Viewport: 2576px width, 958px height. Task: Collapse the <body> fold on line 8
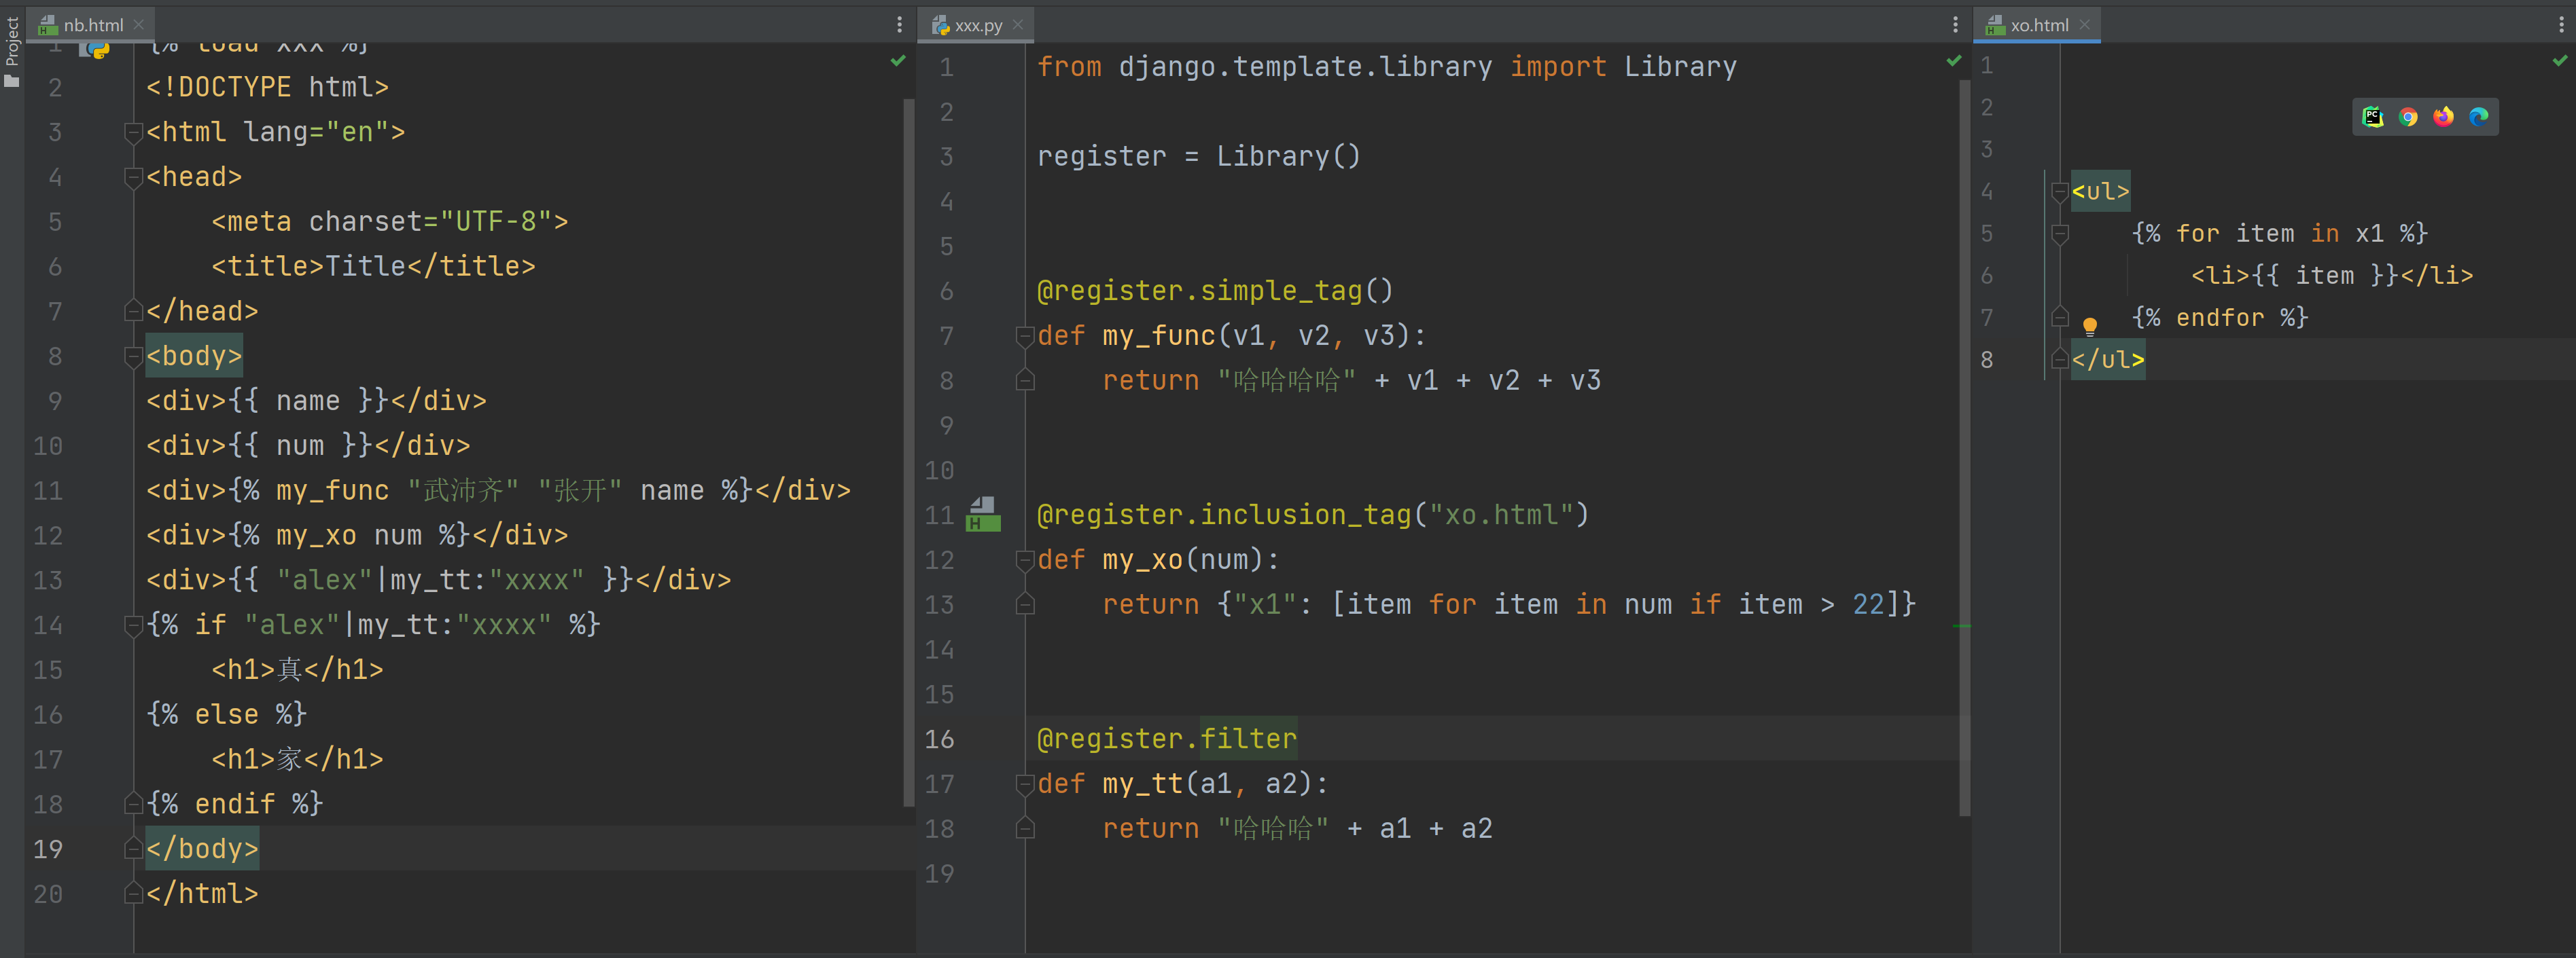[x=132, y=356]
